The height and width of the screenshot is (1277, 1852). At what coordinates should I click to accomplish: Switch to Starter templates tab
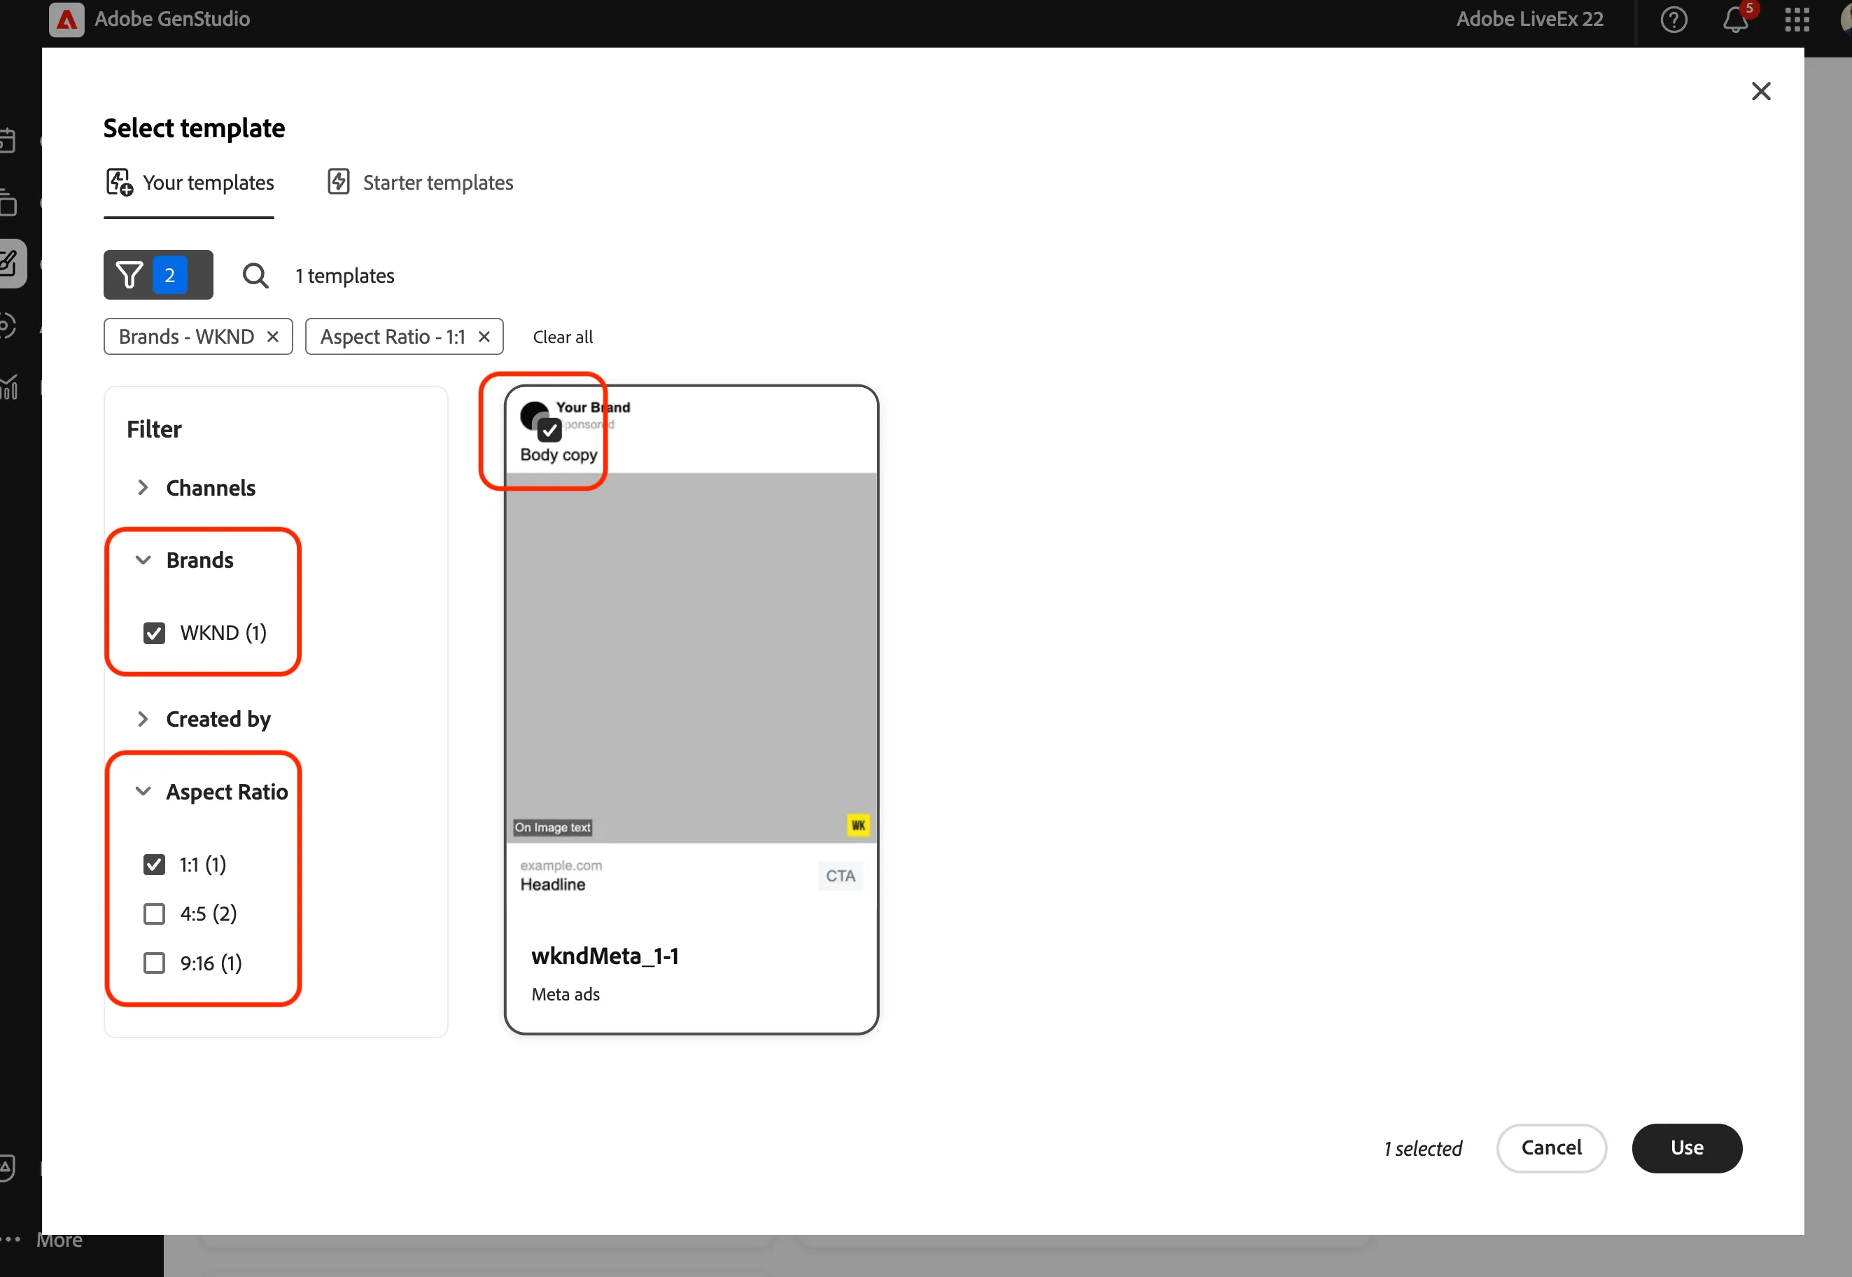click(x=420, y=183)
